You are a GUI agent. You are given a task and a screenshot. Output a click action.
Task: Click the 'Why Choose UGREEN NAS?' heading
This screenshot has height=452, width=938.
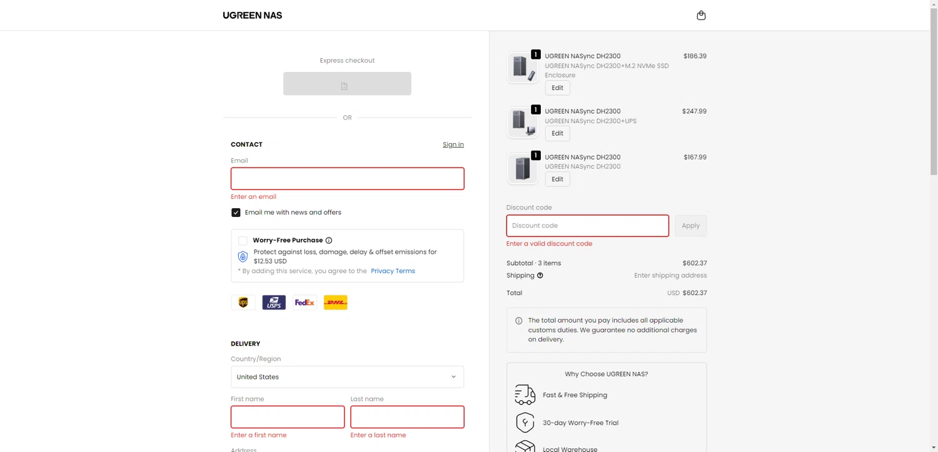coord(607,374)
